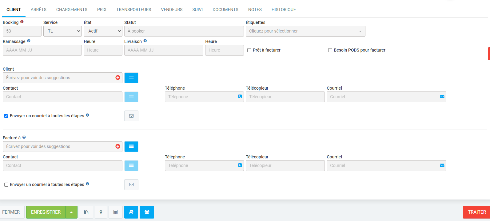Switch to the Chargements tab
The height and width of the screenshot is (221, 490).
72,10
